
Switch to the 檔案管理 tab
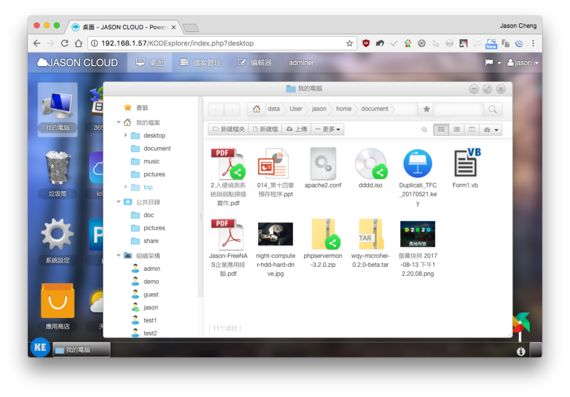click(200, 62)
